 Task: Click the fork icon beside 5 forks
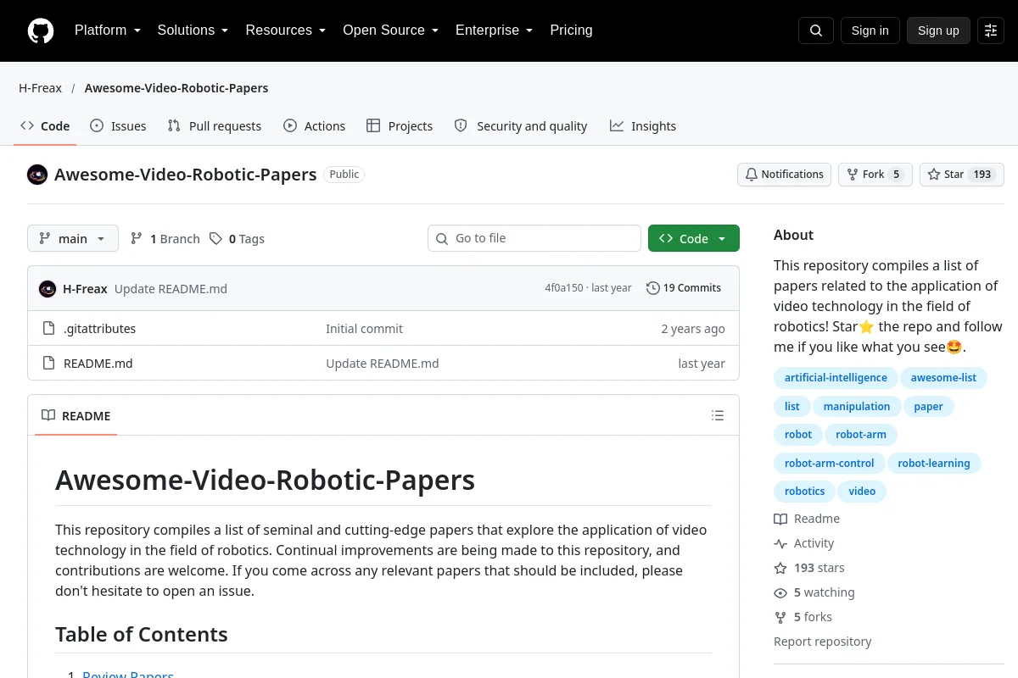coord(780,617)
